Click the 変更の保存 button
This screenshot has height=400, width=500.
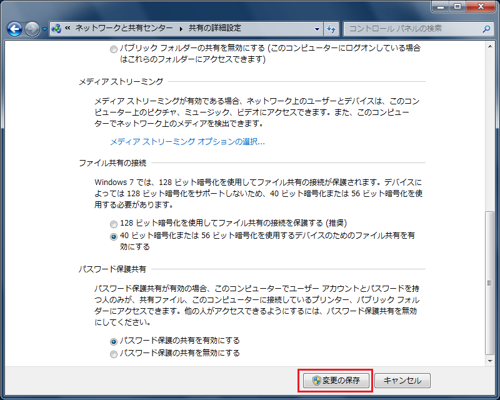[336, 381]
